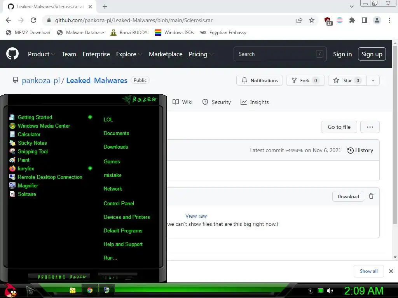The width and height of the screenshot is (398, 298).
Task: Open the MEMZ Download bookmark
Action: click(28, 33)
